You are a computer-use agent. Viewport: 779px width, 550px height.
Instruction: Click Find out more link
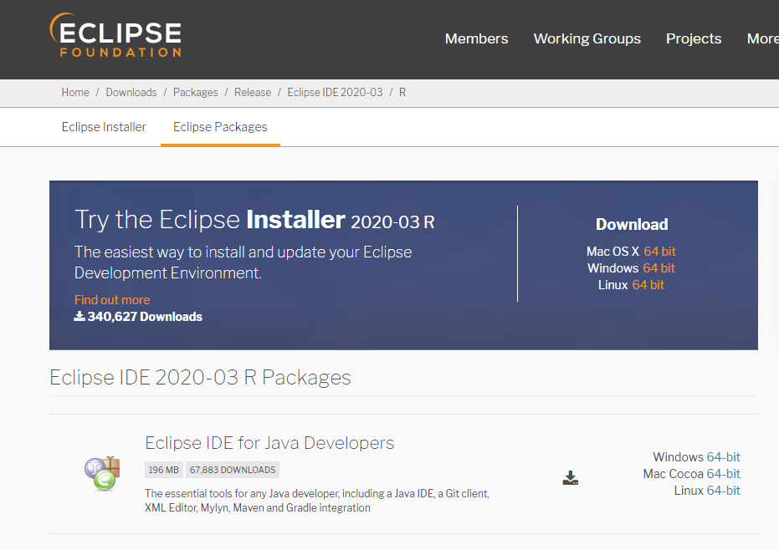112,300
